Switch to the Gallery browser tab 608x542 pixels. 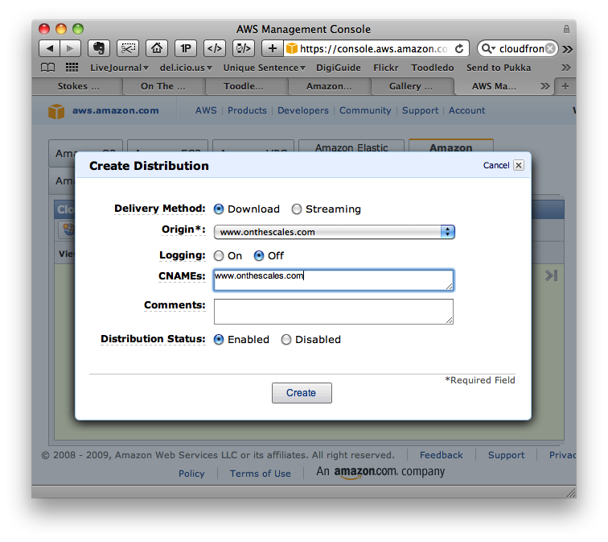click(x=411, y=86)
